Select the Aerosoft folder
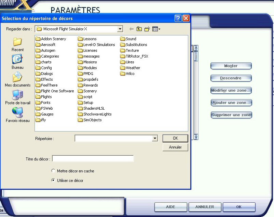The height and width of the screenshot is (217, 274). pos(45,45)
